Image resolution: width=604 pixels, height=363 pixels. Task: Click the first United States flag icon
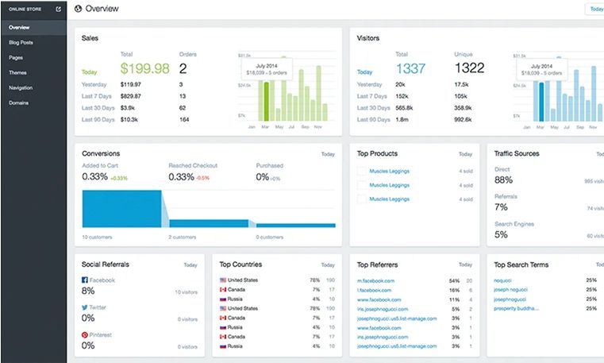(223, 280)
